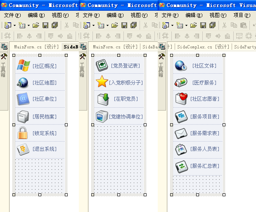Click Copy icon in the 社区文体 window toolbar
The image size is (256, 212).
234,25
